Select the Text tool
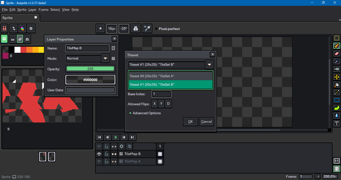Viewport: 341px width, 180px height. (337, 123)
